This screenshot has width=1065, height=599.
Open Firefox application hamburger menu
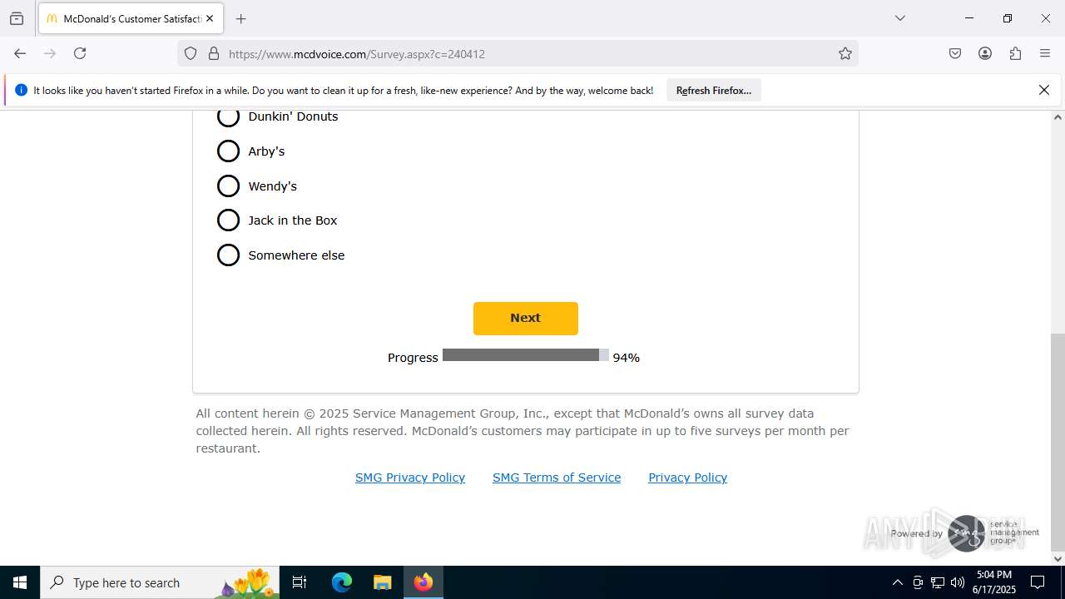(1045, 53)
